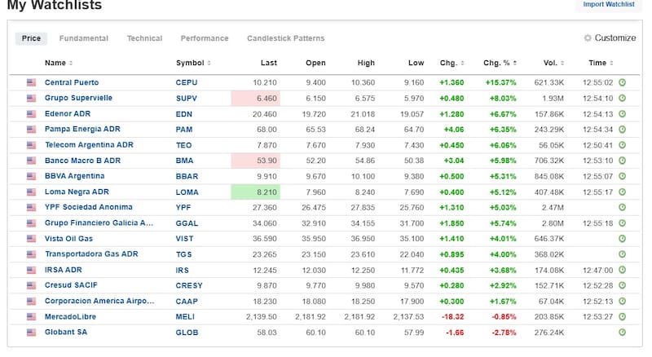Click the clock icon in the YPF row

coord(622,207)
